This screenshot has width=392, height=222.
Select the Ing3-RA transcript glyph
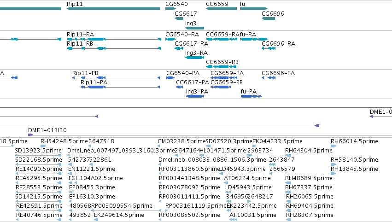pos(194,58)
